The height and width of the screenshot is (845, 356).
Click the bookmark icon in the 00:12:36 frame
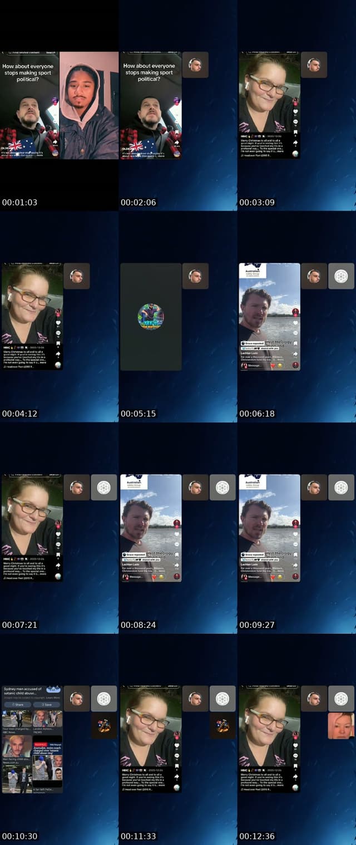295,767
